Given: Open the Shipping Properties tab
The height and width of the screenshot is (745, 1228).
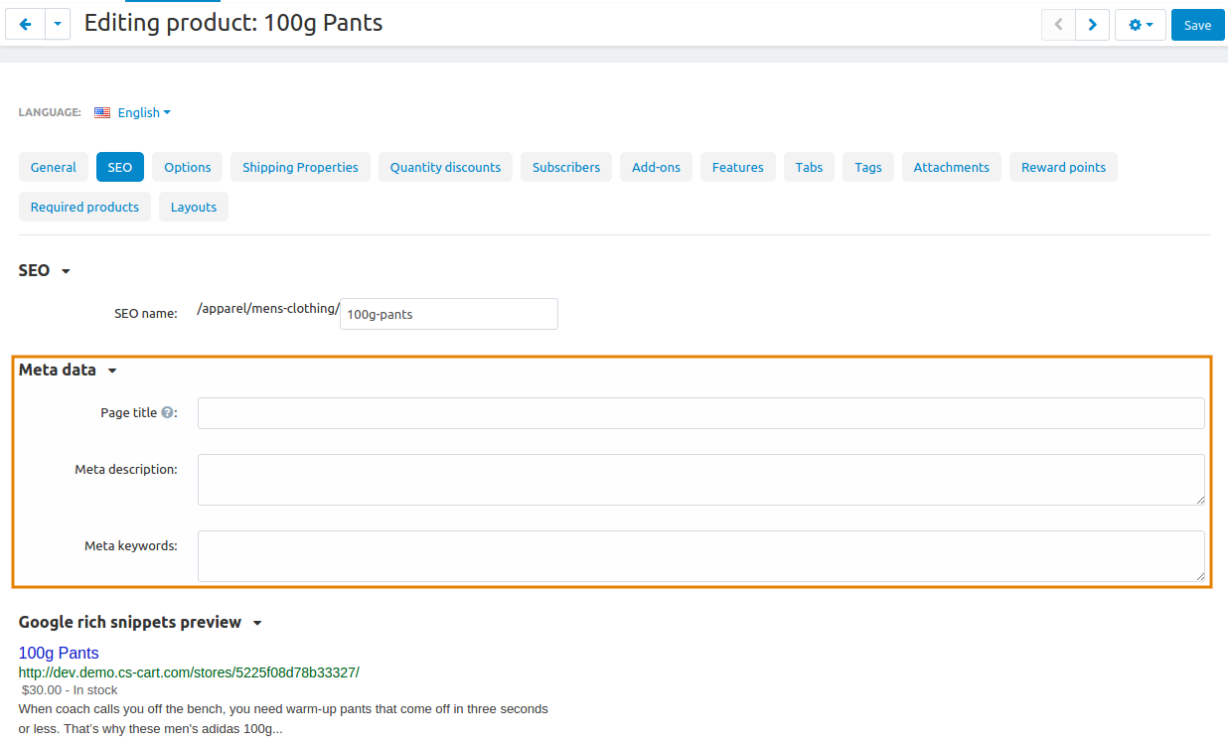Looking at the screenshot, I should pyautogui.click(x=300, y=167).
